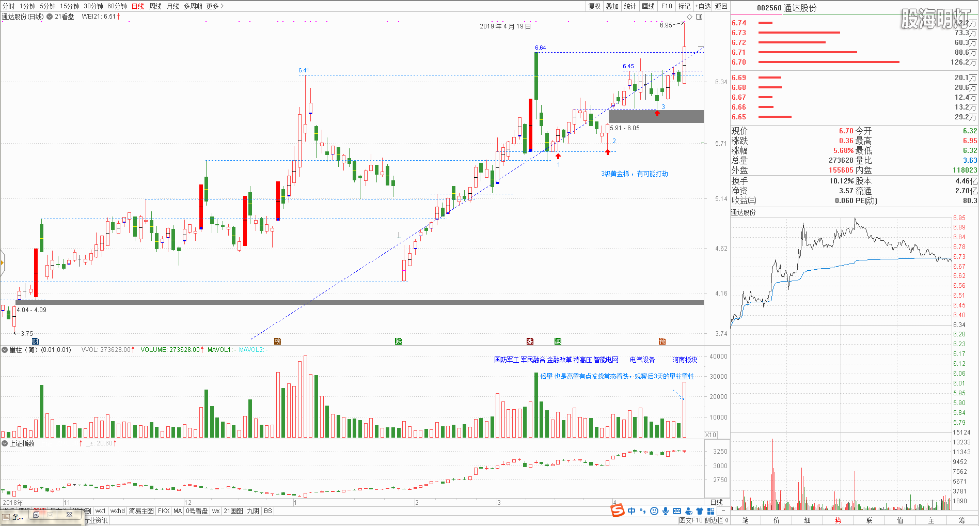The height and width of the screenshot is (526, 979).
Task: Select the 30分钟 period tab
Action: pyautogui.click(x=93, y=6)
